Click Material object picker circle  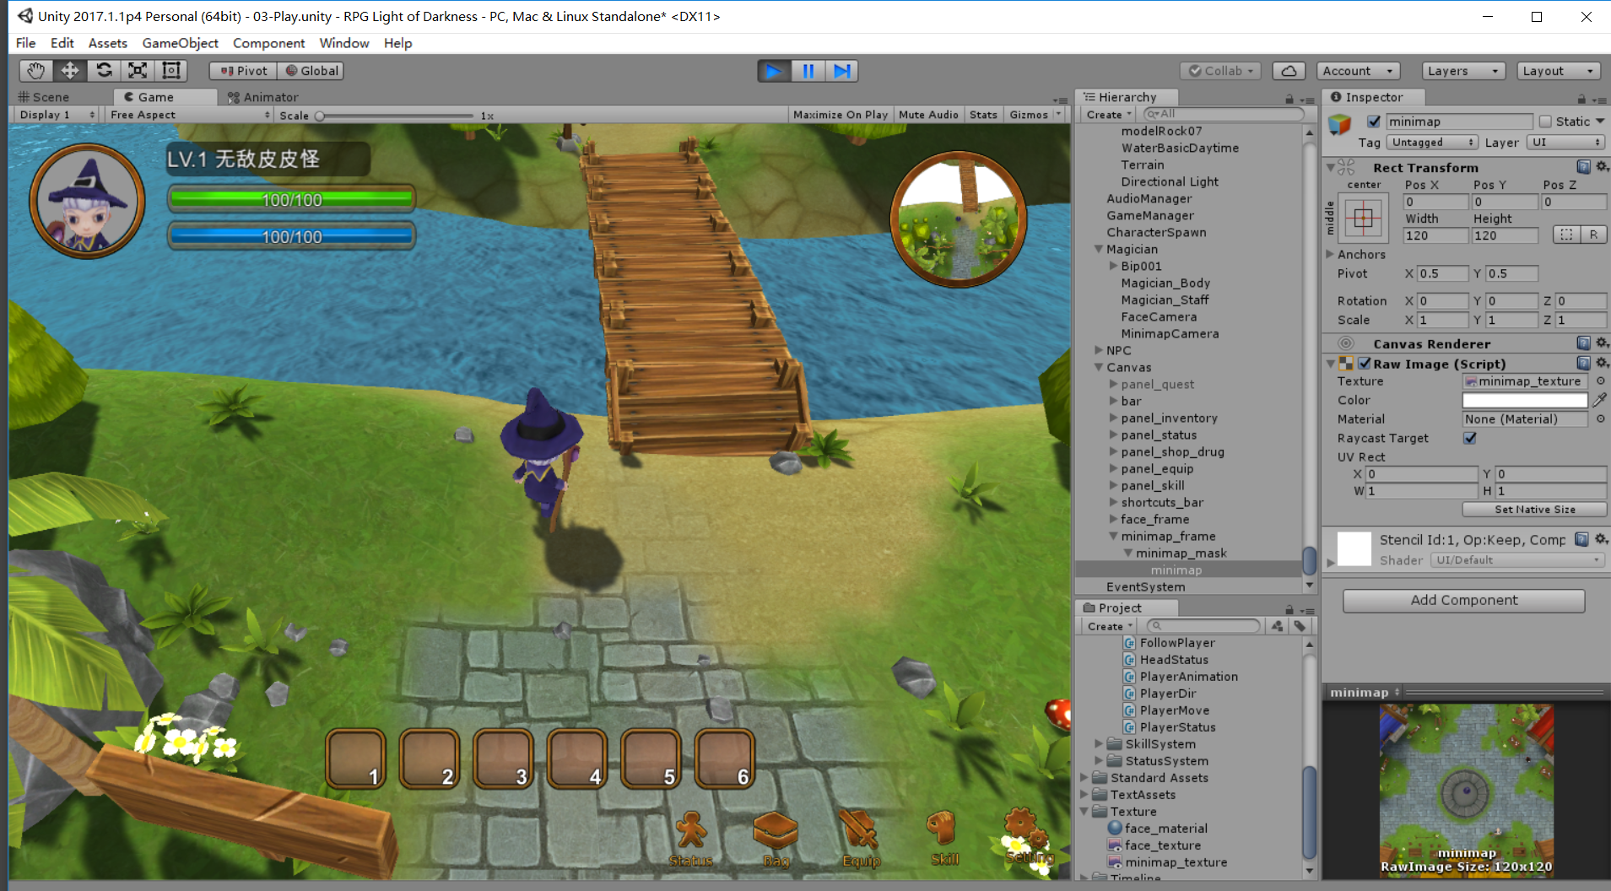click(1600, 418)
